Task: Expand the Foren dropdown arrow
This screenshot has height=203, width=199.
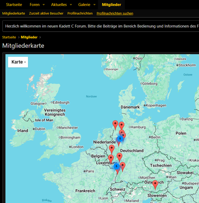Action: coord(44,5)
